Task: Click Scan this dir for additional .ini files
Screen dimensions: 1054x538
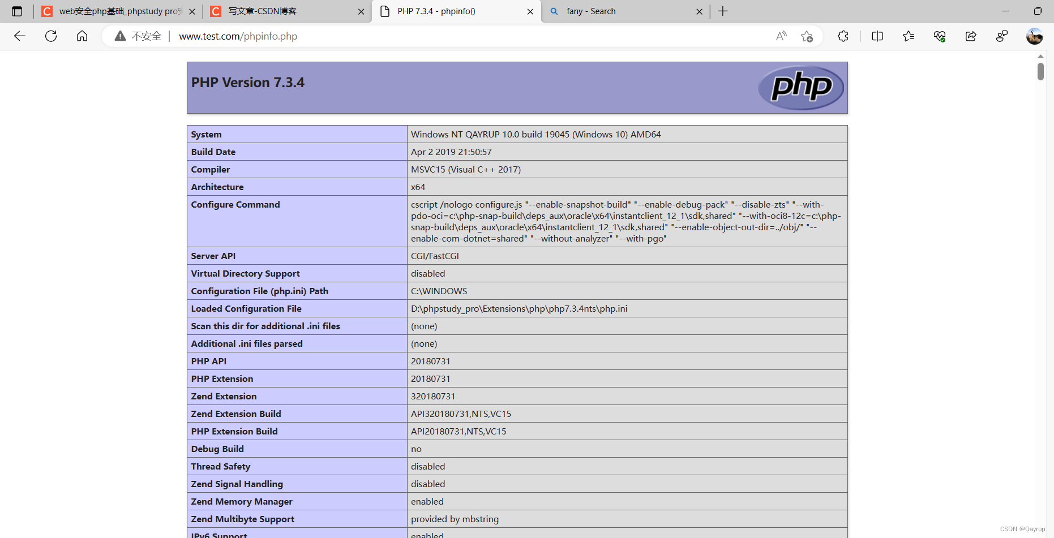Action: pyautogui.click(x=265, y=326)
